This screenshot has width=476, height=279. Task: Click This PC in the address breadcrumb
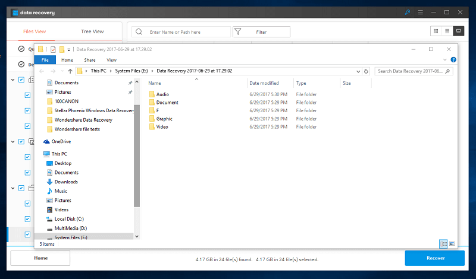tap(98, 71)
